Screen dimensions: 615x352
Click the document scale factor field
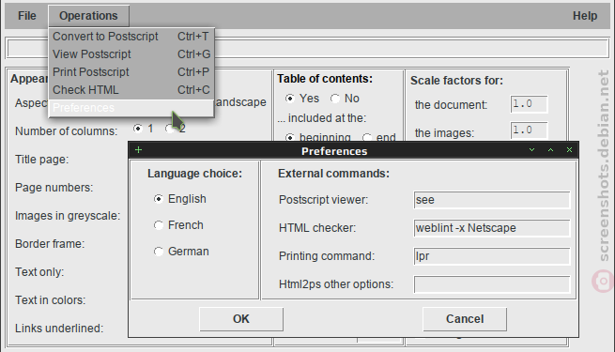[x=529, y=104]
